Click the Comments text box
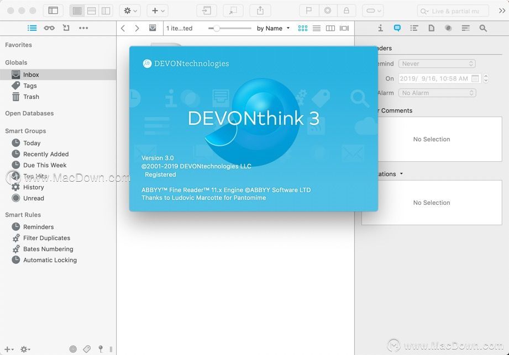Viewport: 509px width, 355px height. click(x=432, y=139)
